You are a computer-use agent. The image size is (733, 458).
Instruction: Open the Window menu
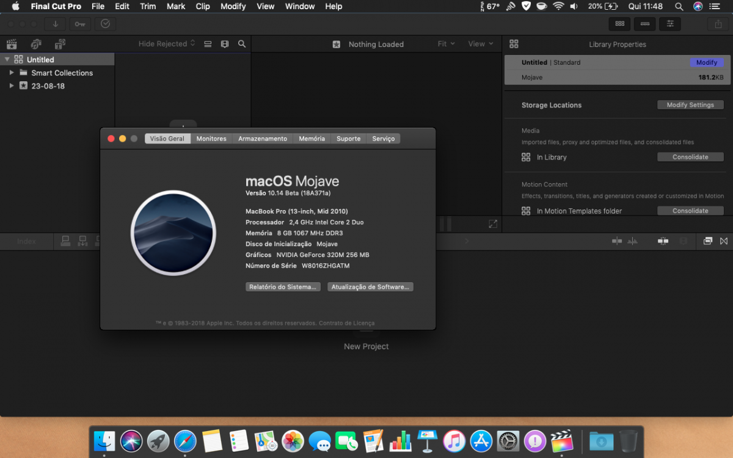[300, 6]
